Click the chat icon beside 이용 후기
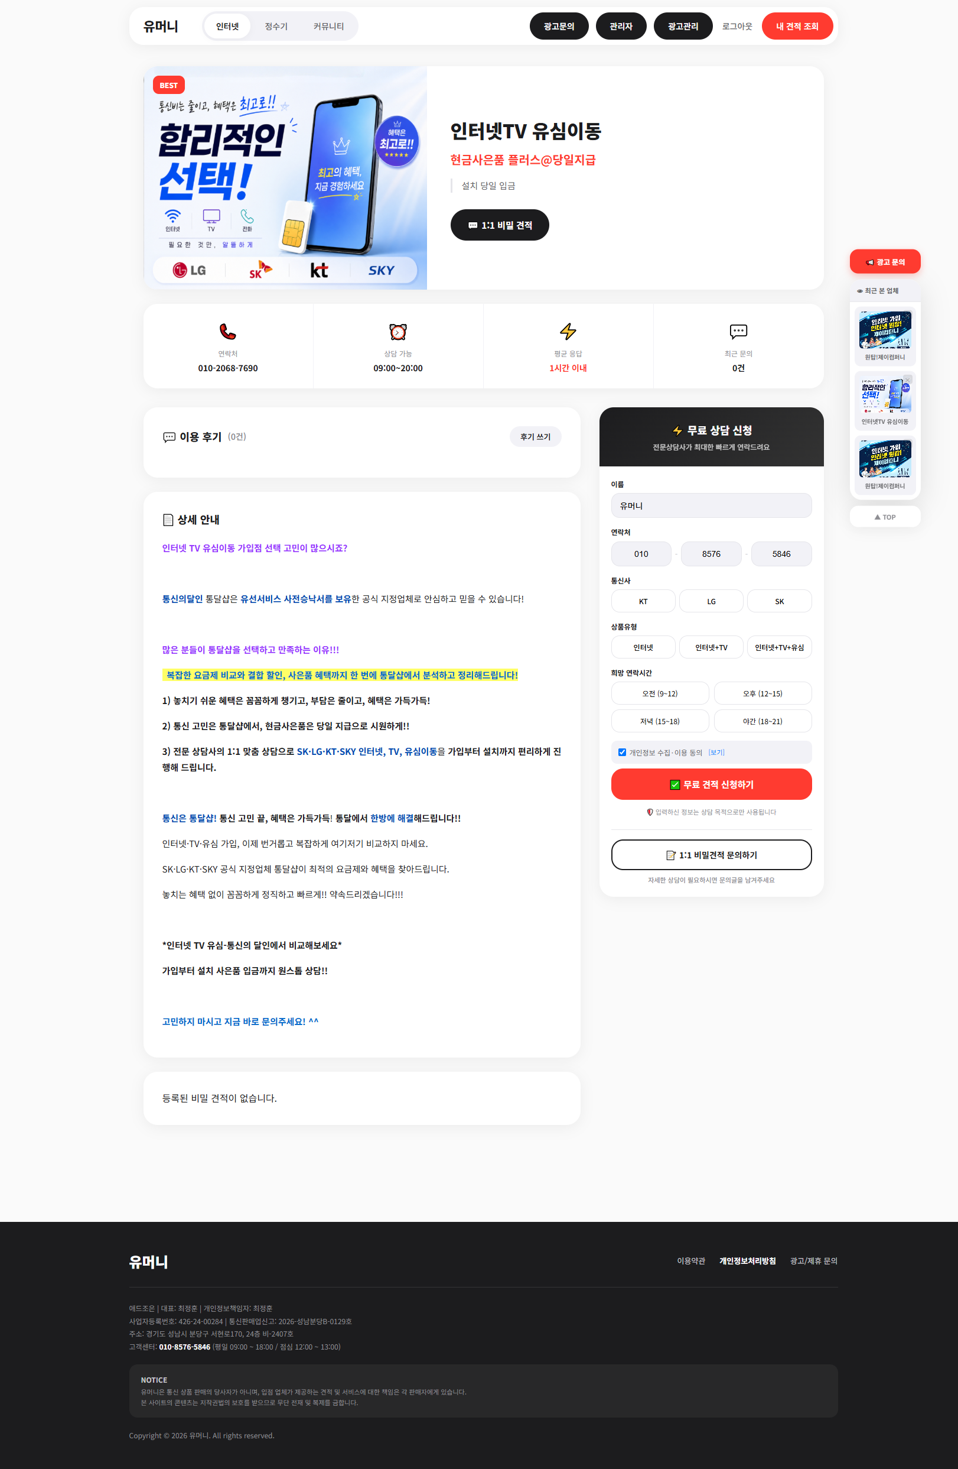Viewport: 958px width, 1469px height. pyautogui.click(x=169, y=437)
